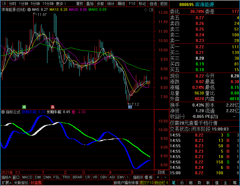Image resolution: width=240 pixels, height=186 pixels.
Task: Show more indicators with the > arrow
Action: (128, 177)
